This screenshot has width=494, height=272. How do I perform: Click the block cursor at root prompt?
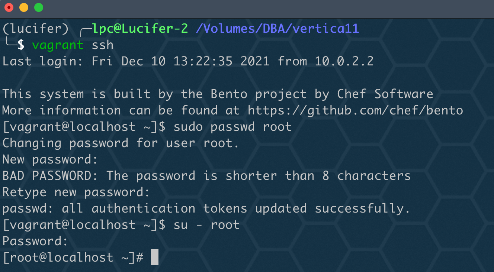[155, 258]
